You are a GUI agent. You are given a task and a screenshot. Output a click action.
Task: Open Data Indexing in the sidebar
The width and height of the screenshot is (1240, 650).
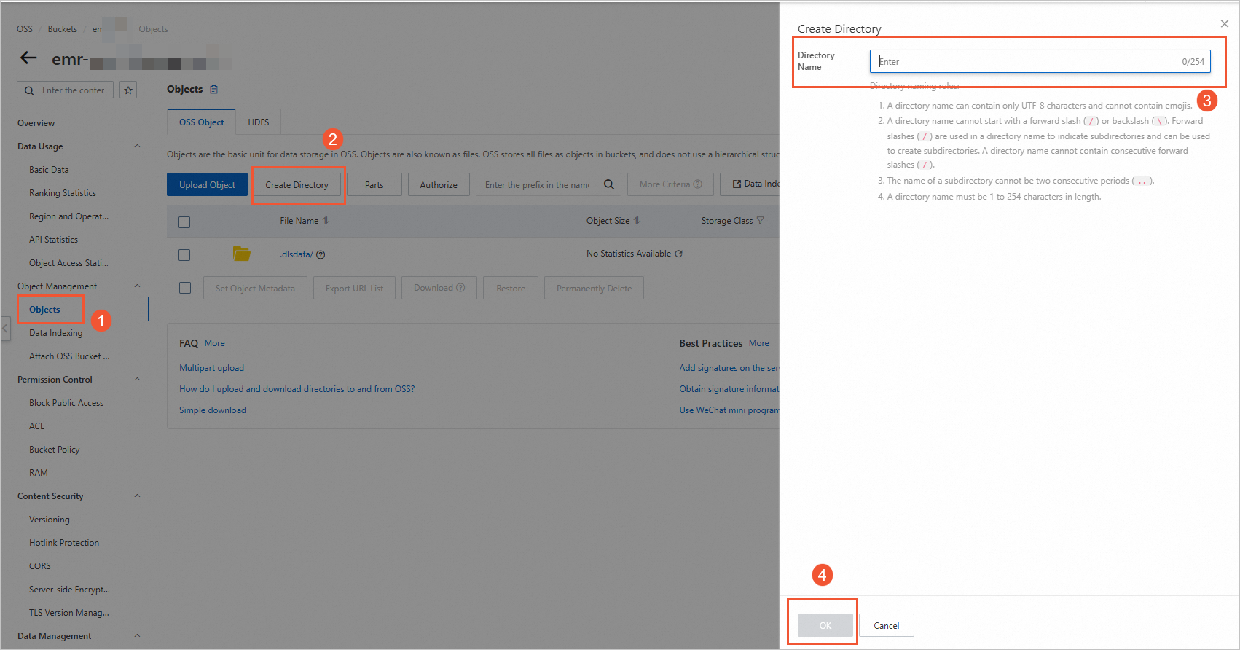56,333
